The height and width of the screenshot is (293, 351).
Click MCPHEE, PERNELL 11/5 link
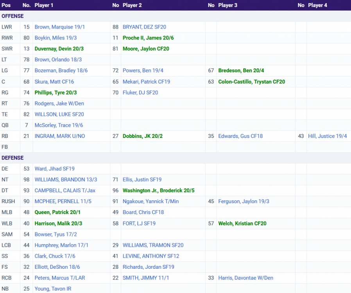pos(63,202)
